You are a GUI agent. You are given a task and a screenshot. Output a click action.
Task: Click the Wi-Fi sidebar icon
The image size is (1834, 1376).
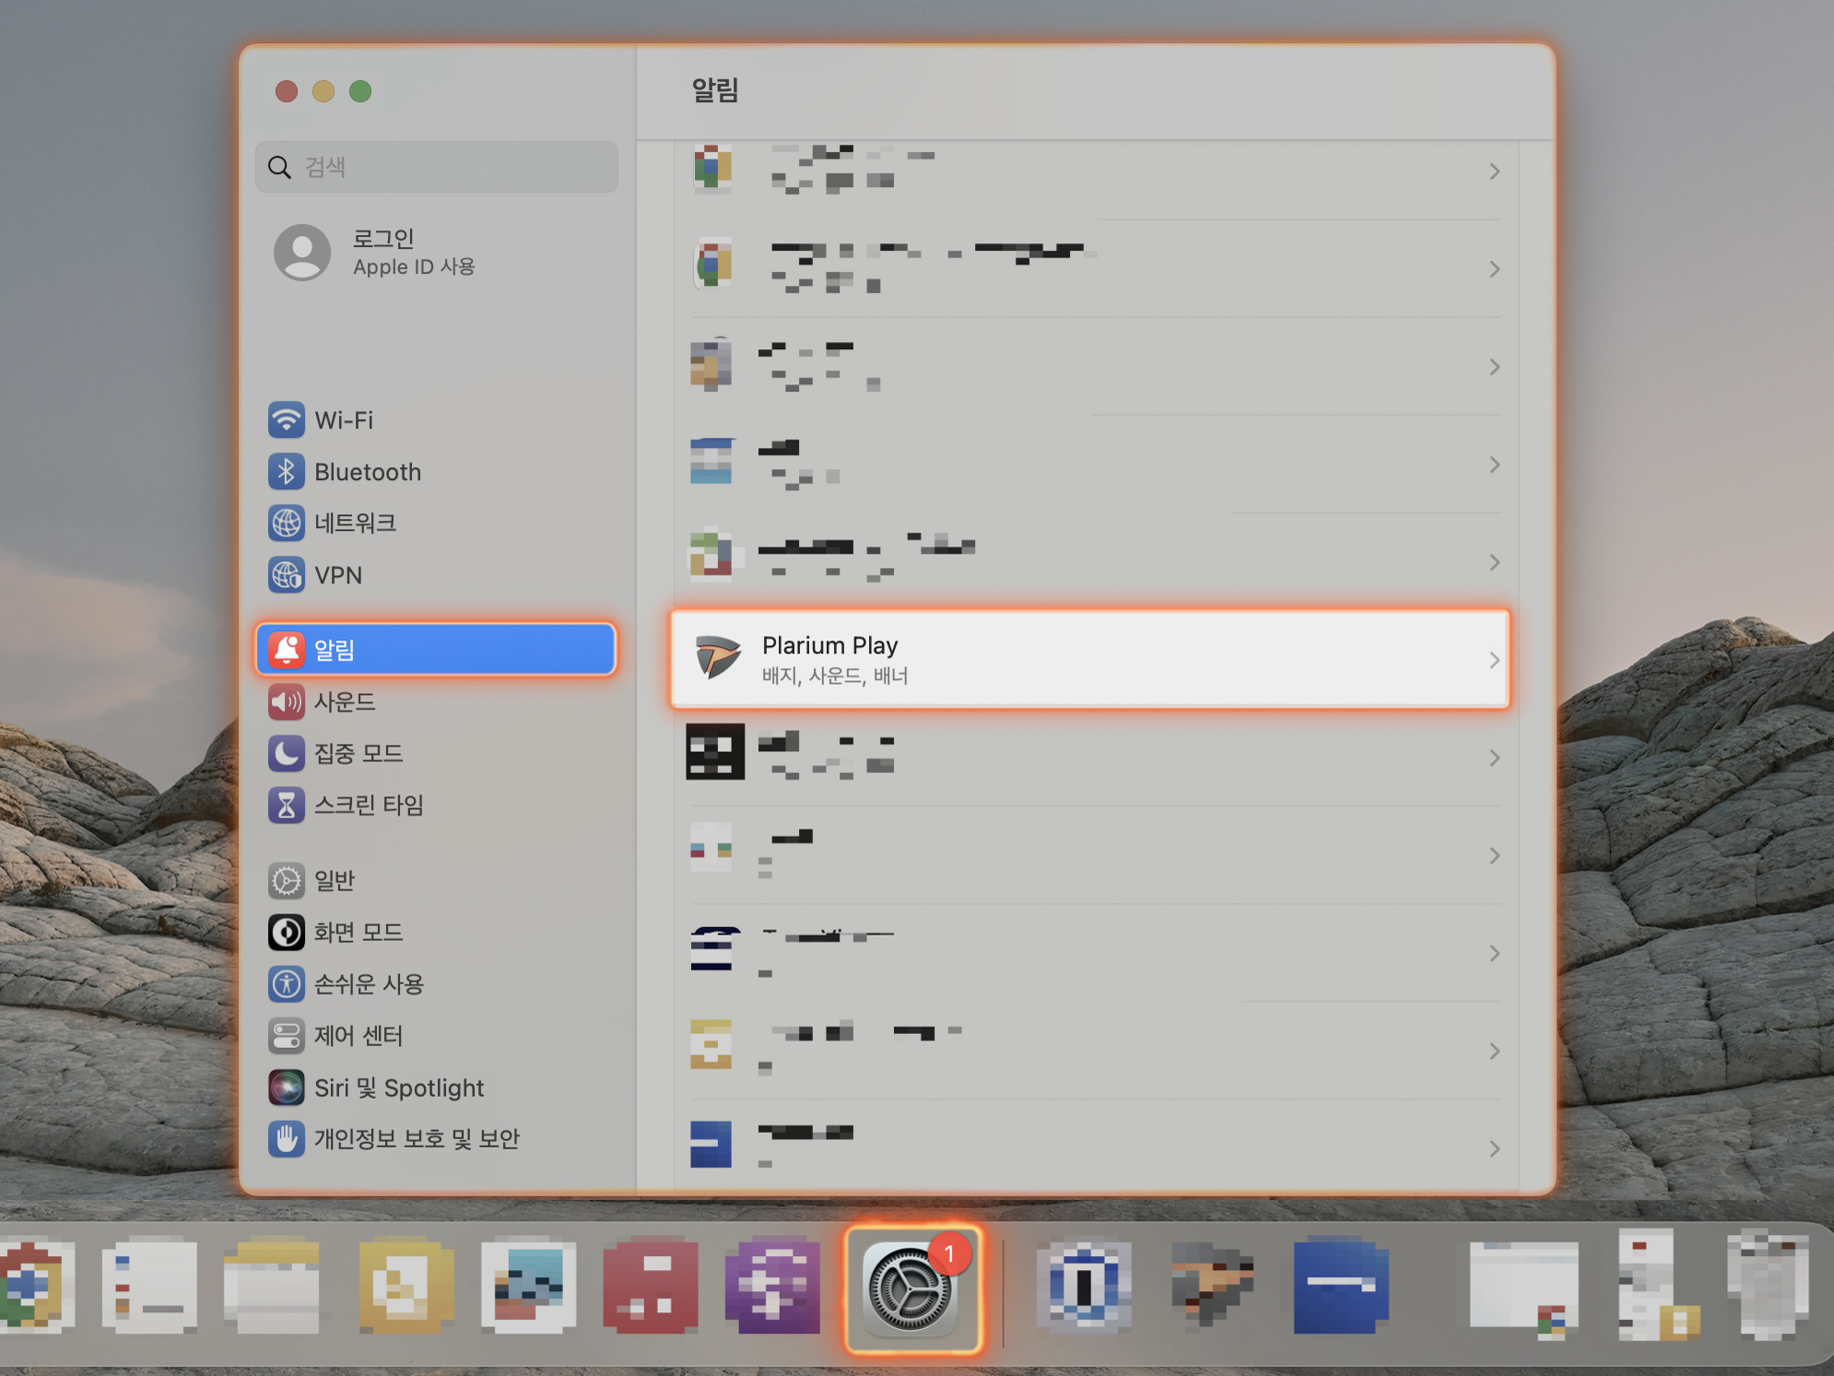pyautogui.click(x=287, y=420)
